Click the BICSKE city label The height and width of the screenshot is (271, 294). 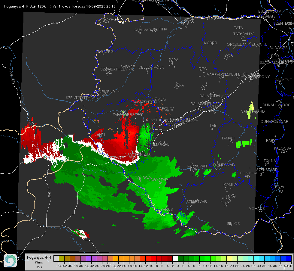click(261, 44)
